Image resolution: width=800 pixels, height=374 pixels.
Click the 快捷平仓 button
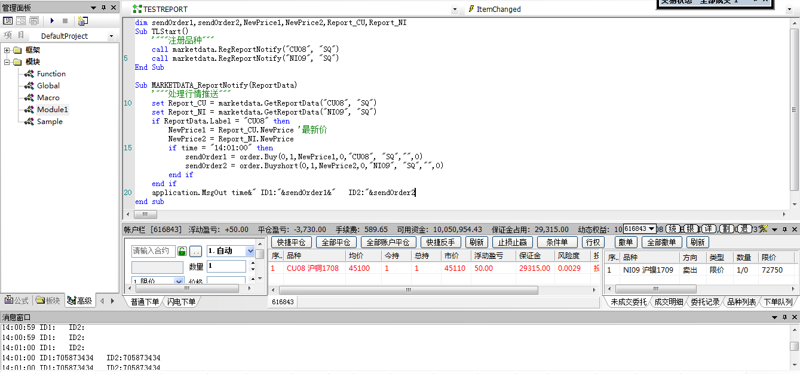click(x=292, y=242)
